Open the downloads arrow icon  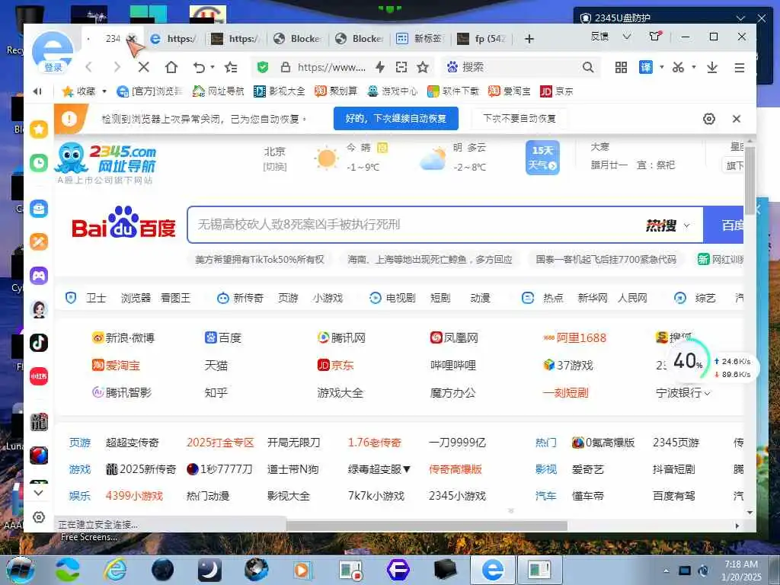point(712,67)
